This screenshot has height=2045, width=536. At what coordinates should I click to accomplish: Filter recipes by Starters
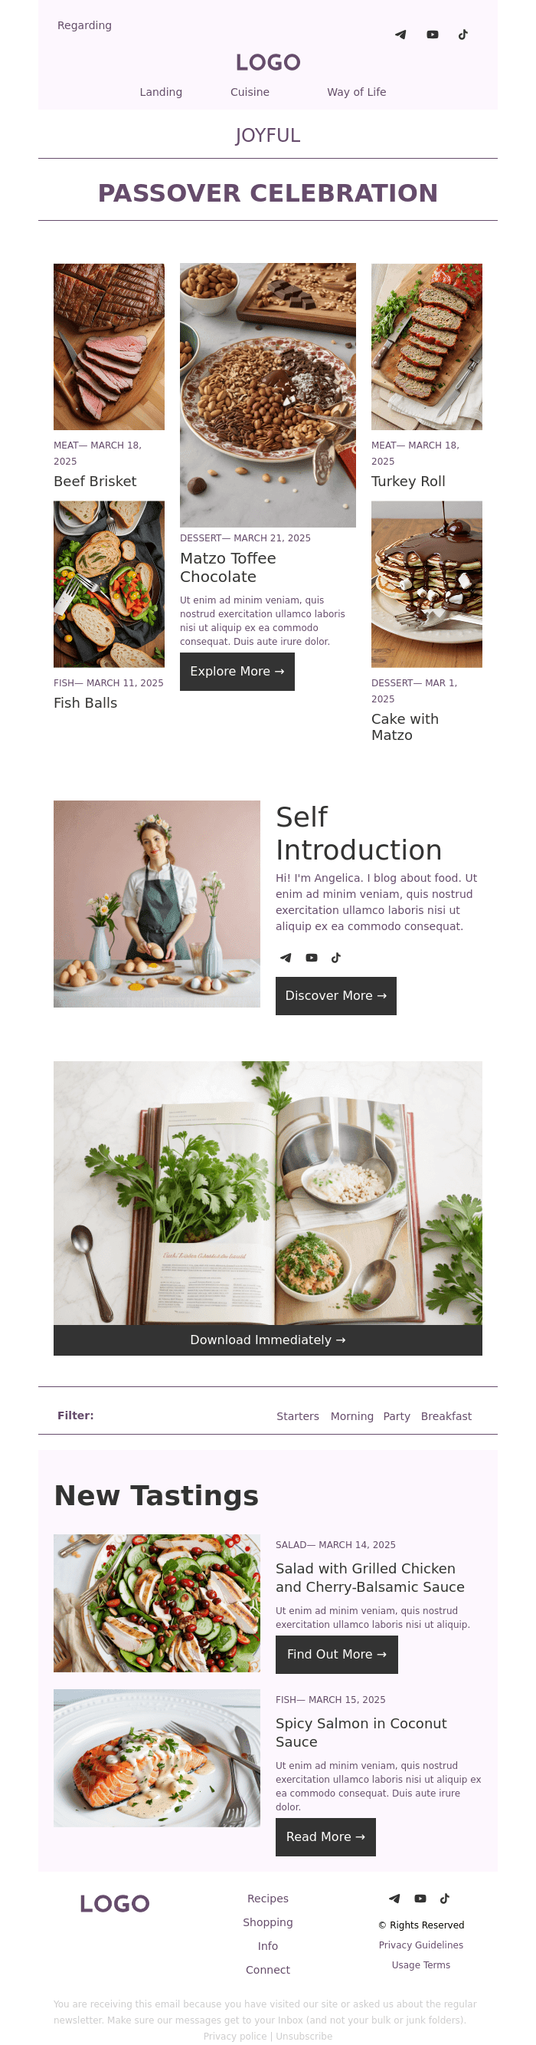[298, 1416]
